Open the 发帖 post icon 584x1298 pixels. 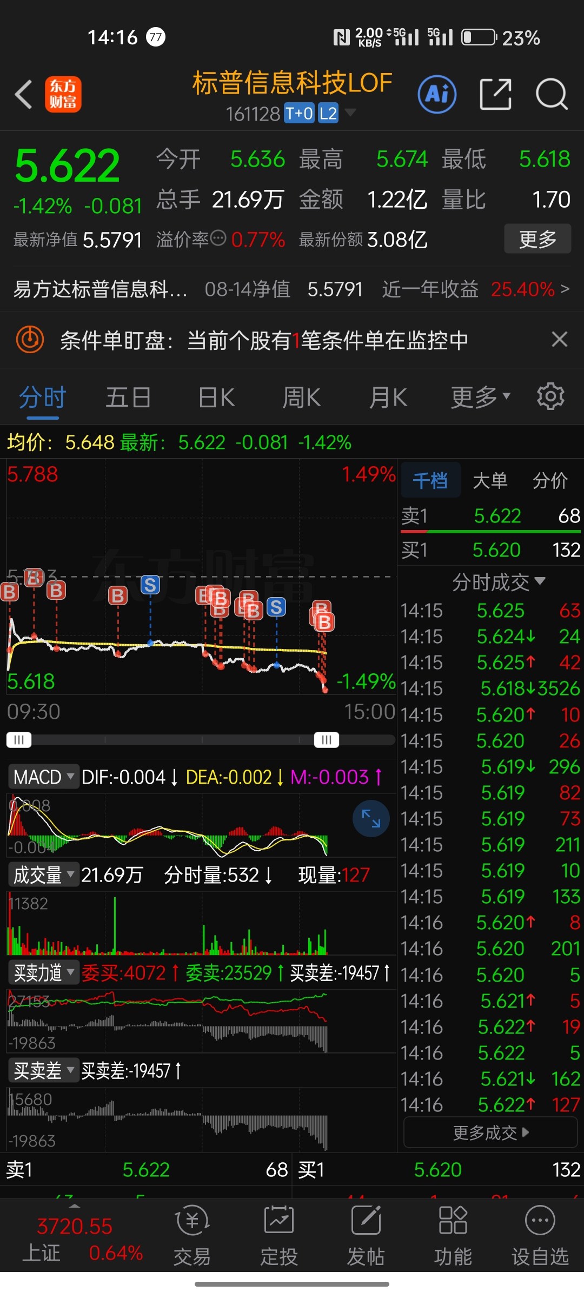[366, 1236]
